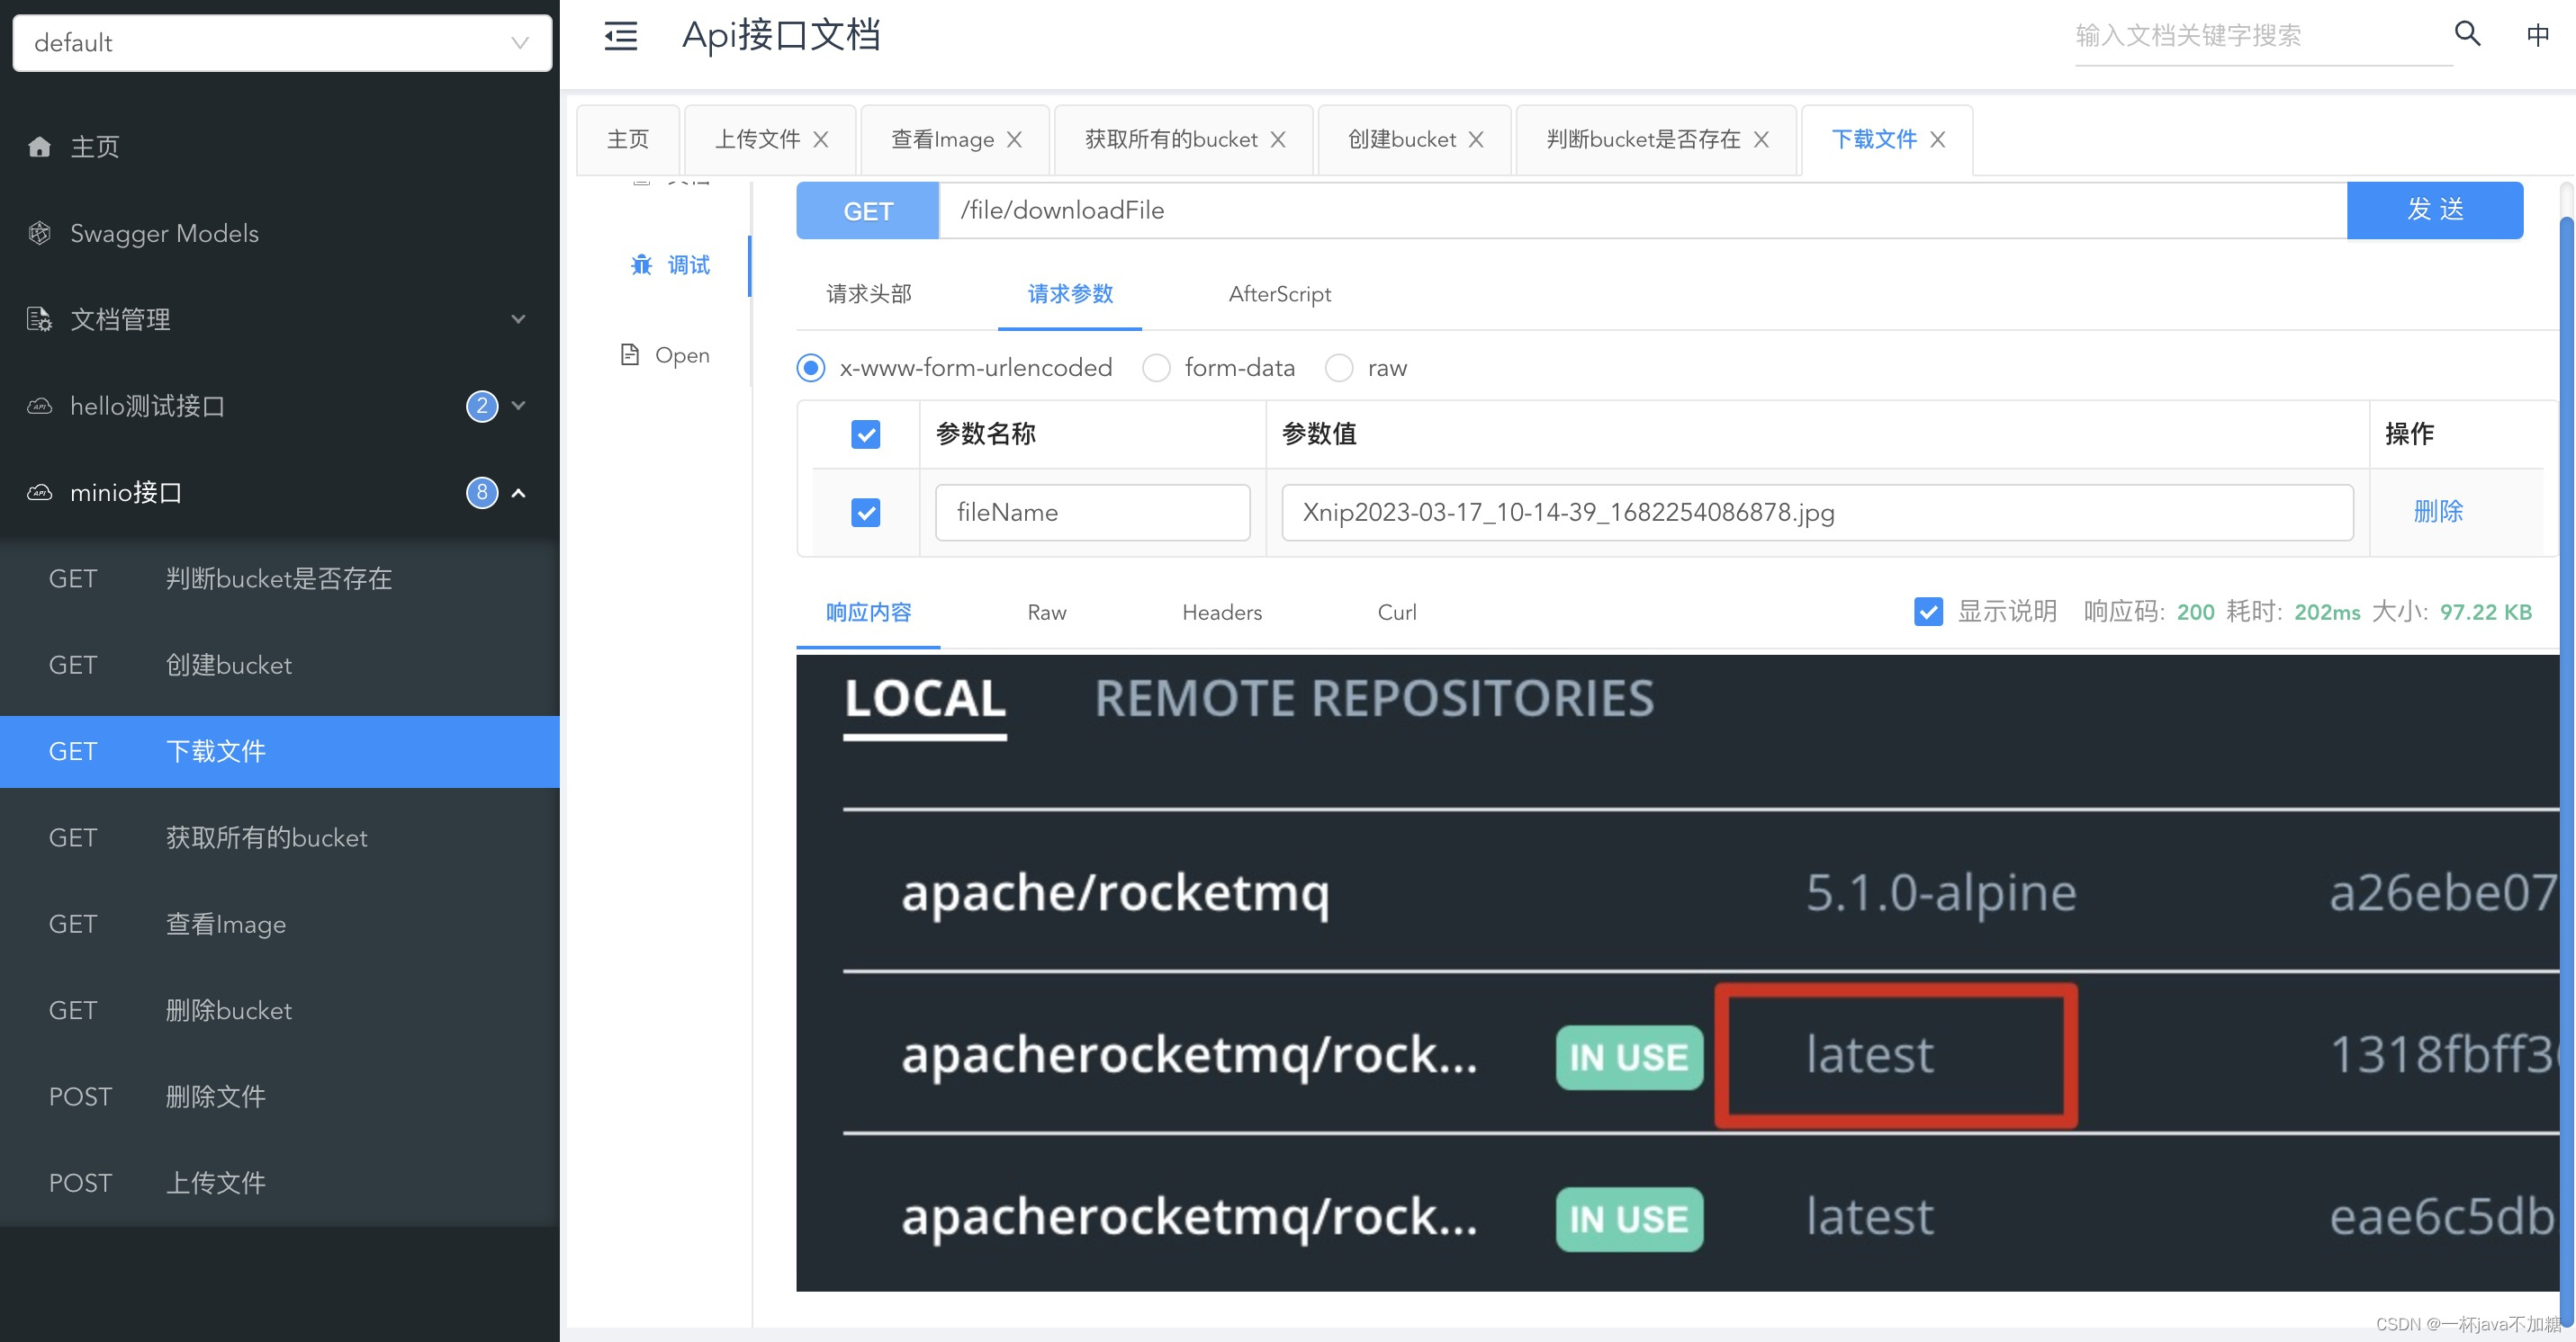Click the document keyword search field

pos(2262,36)
